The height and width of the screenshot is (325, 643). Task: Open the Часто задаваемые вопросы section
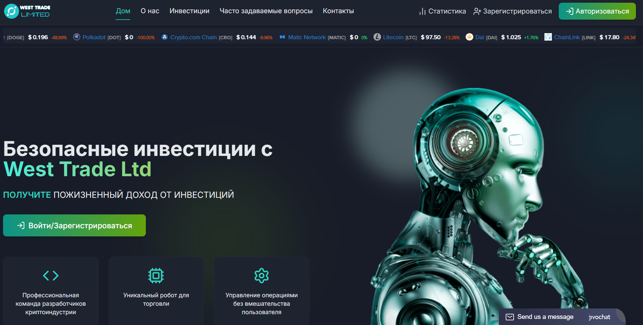tap(266, 11)
